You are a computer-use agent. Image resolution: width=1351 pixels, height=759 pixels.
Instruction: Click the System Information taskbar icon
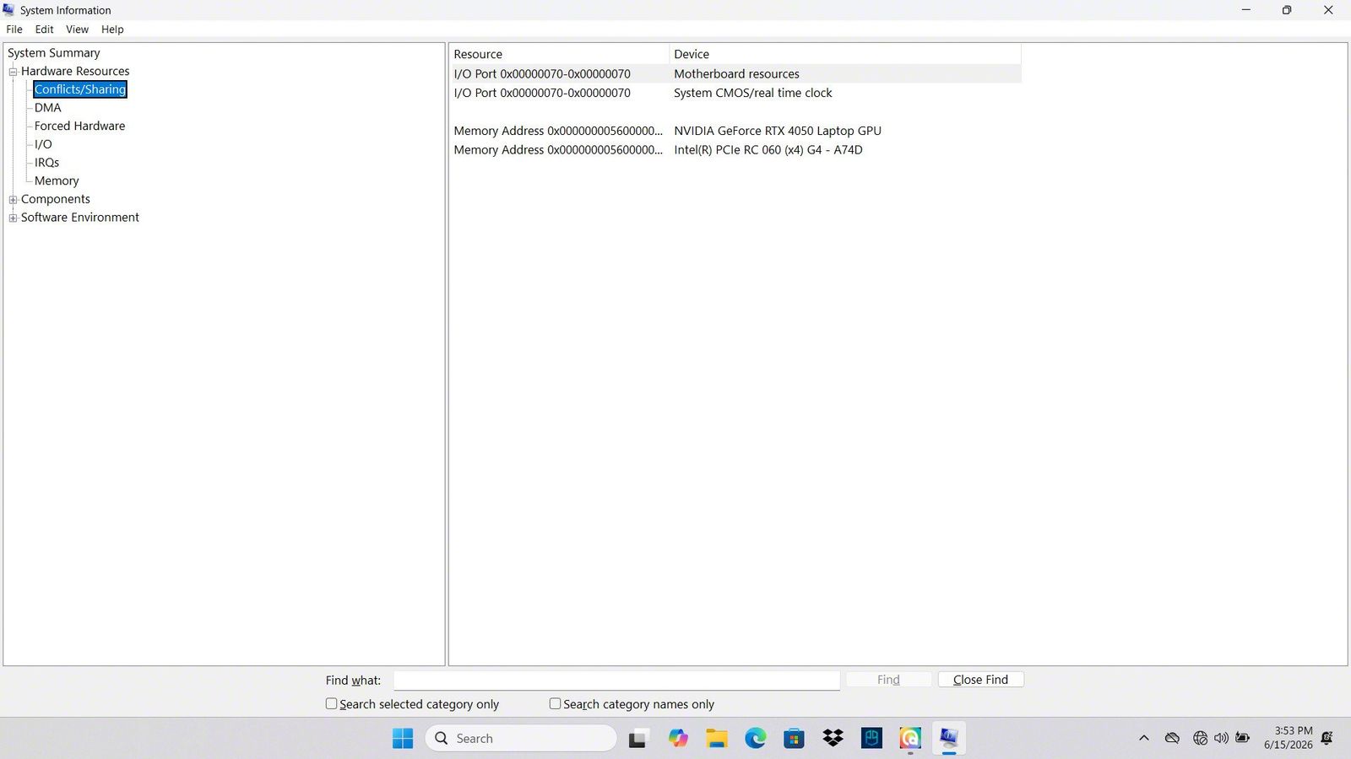(x=949, y=739)
